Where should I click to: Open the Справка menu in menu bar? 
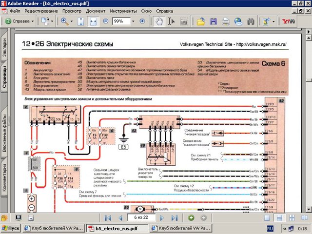pos(164,11)
